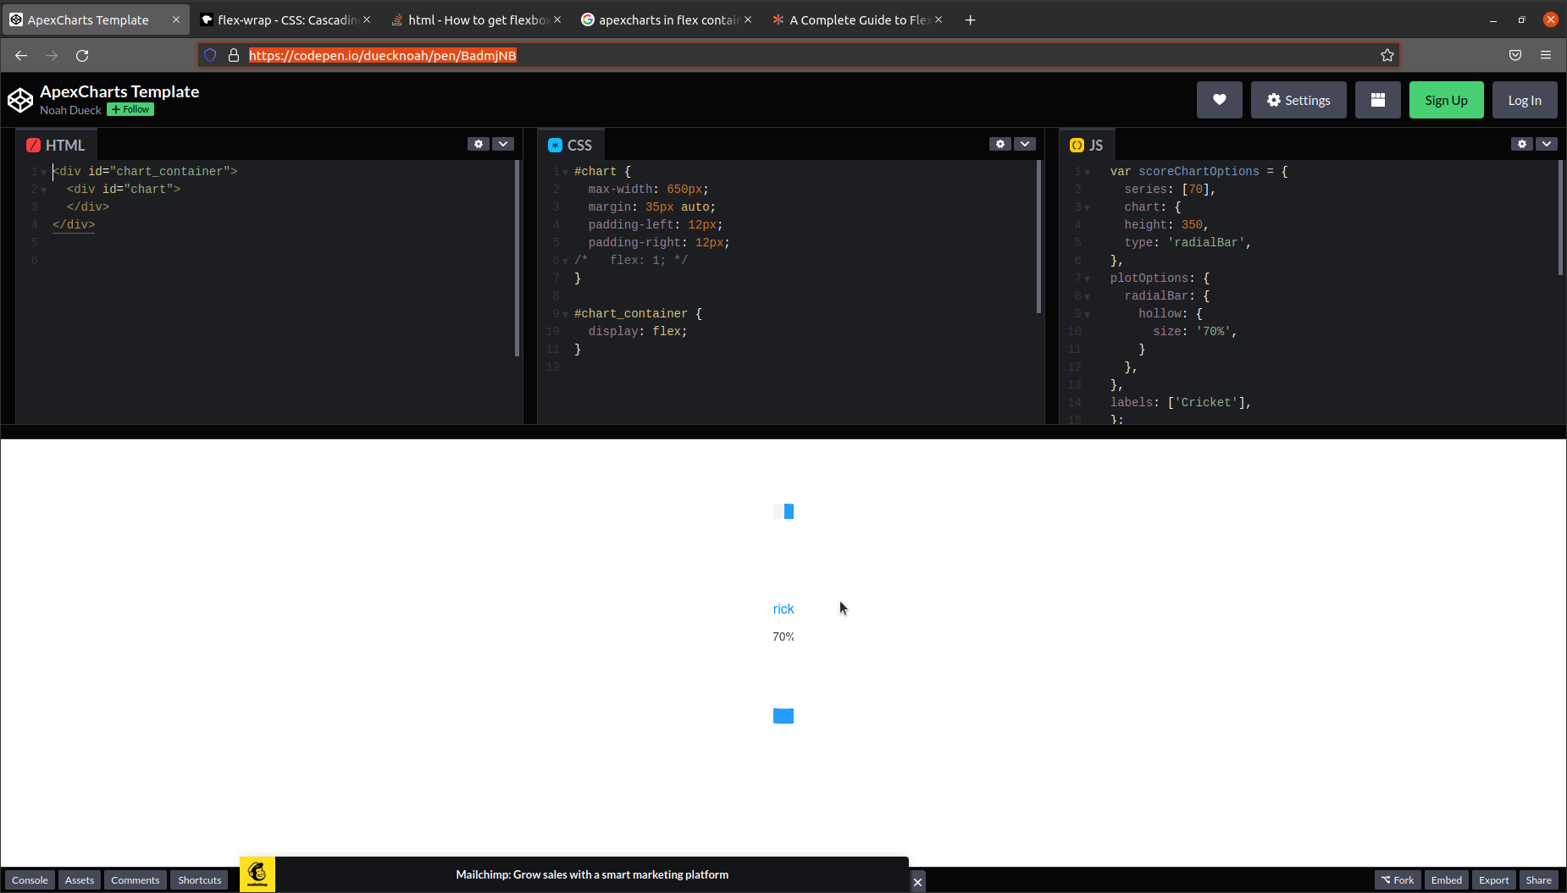Viewport: 1567px width, 893px height.
Task: Click the Sign Up button
Action: point(1445,99)
